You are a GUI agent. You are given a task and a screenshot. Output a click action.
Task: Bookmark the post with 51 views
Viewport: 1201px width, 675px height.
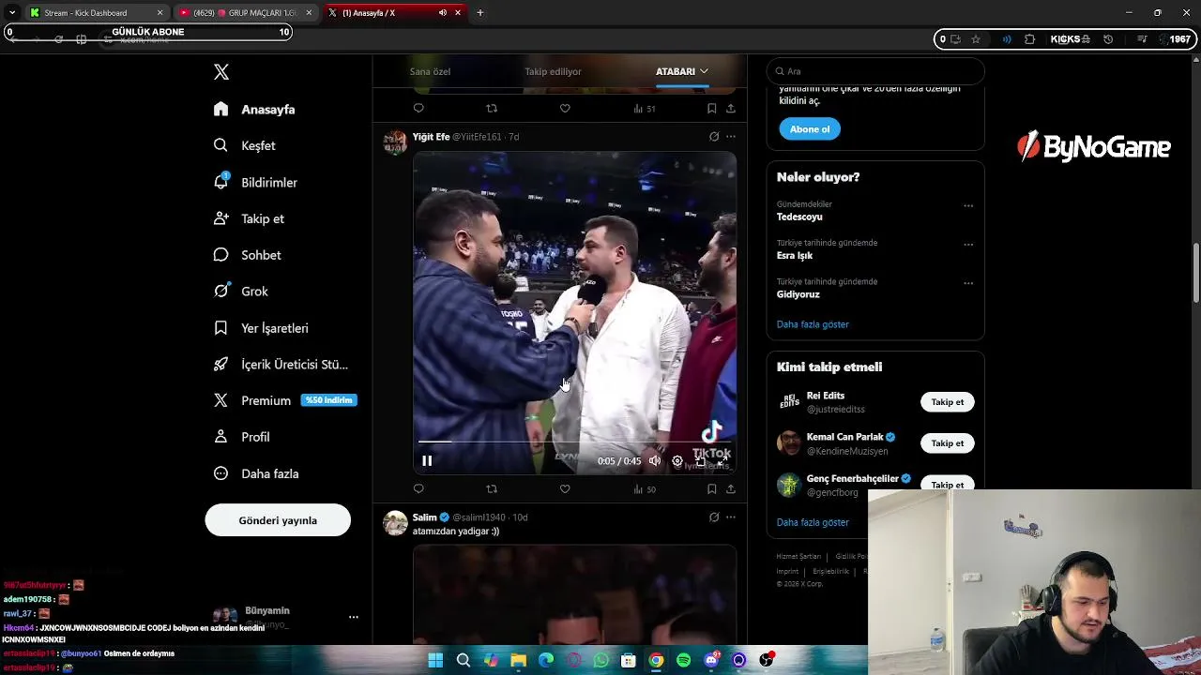pyautogui.click(x=712, y=109)
